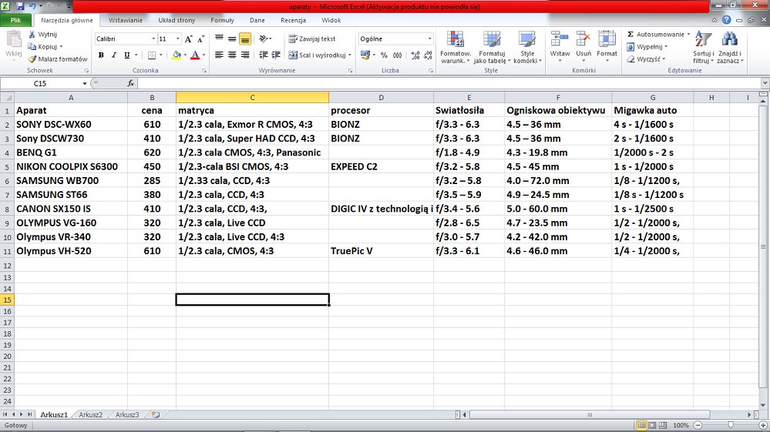Click Zawijaj tekst wrap text button

pyautogui.click(x=312, y=39)
